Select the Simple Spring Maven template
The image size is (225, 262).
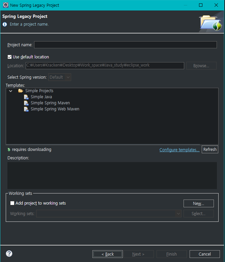tap(50, 103)
